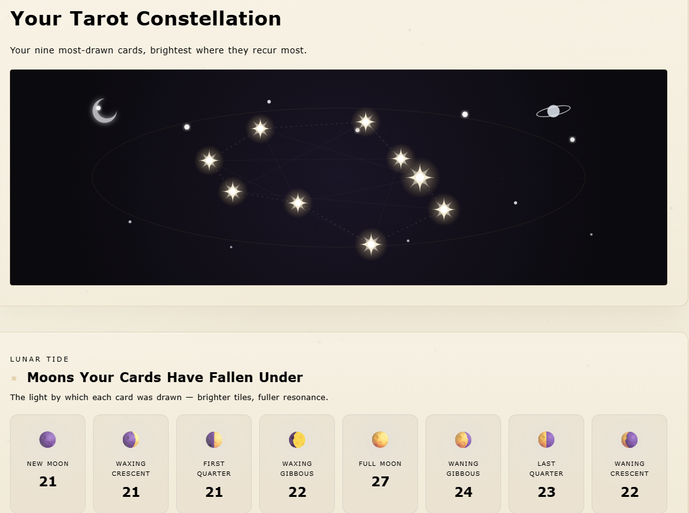Click the lowest star in the constellation

[371, 244]
